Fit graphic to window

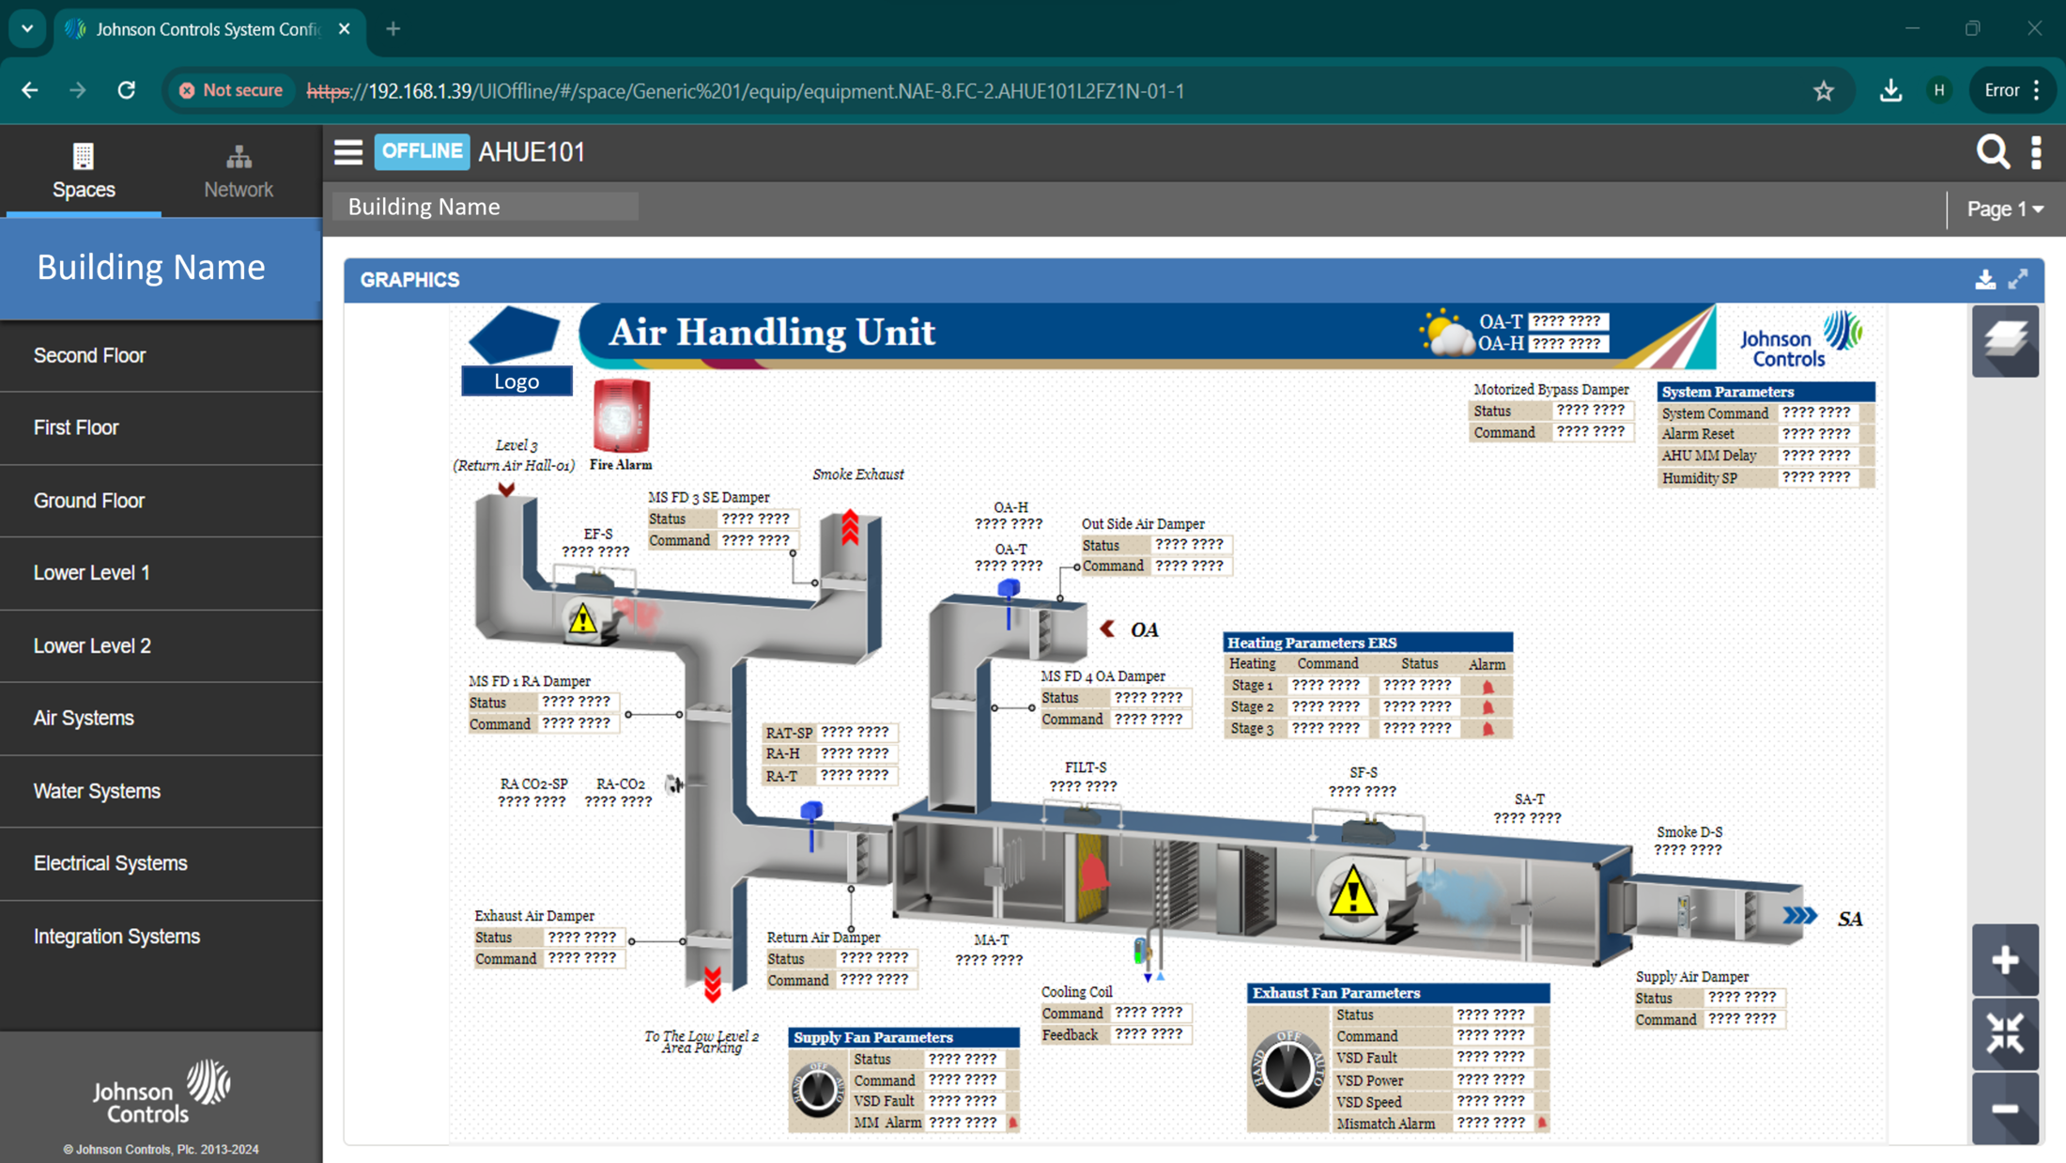click(x=2005, y=1034)
